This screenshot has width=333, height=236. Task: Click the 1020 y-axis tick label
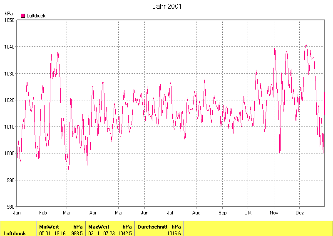[9, 100]
